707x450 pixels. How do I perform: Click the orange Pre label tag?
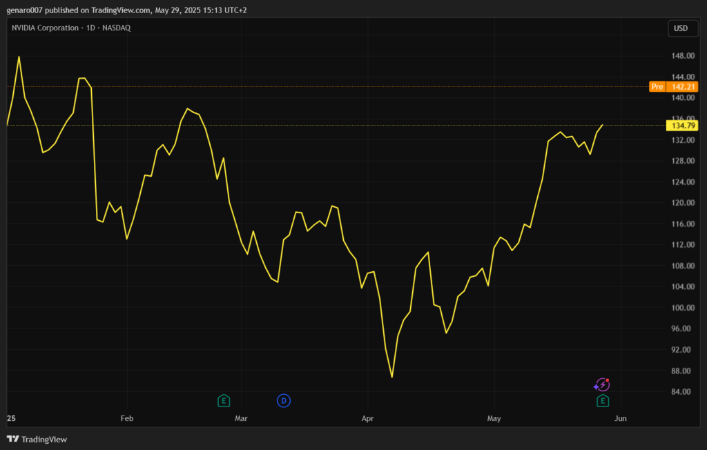[x=657, y=87]
